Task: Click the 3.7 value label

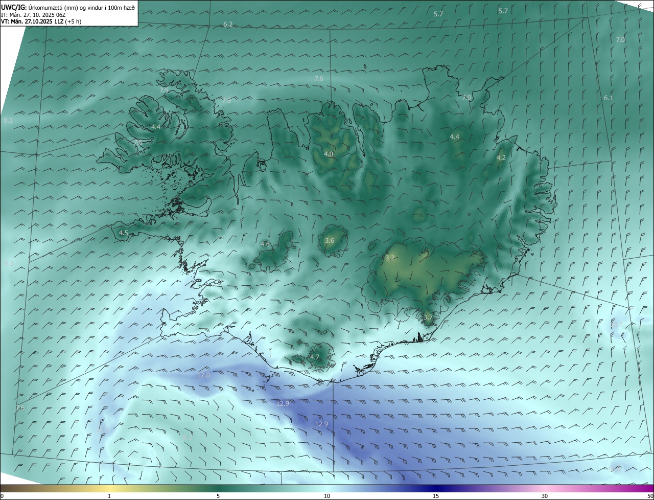Action: 428,317
